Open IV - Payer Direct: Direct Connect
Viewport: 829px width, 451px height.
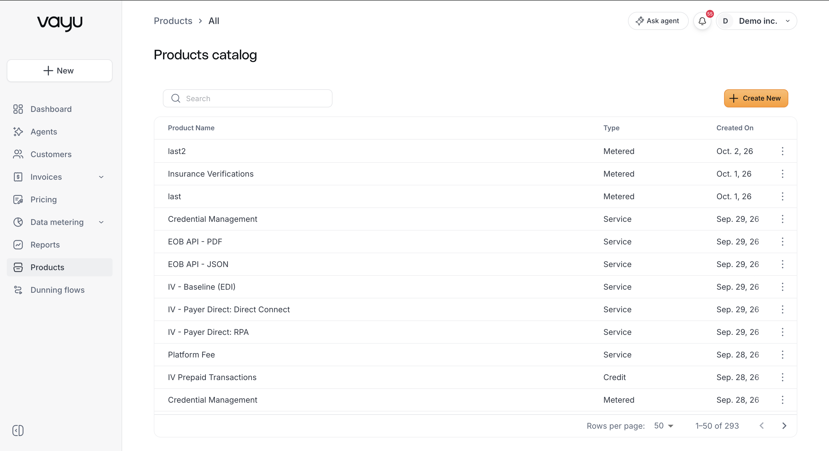(229, 309)
